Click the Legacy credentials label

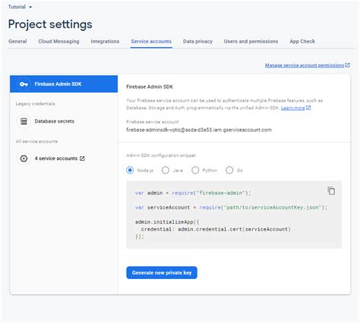point(35,104)
